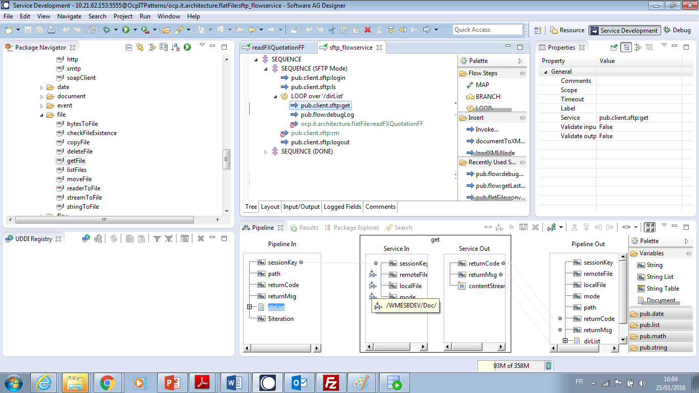The width and height of the screenshot is (699, 393).
Task: Select pub.client.sftp:login step
Action: click(x=314, y=78)
